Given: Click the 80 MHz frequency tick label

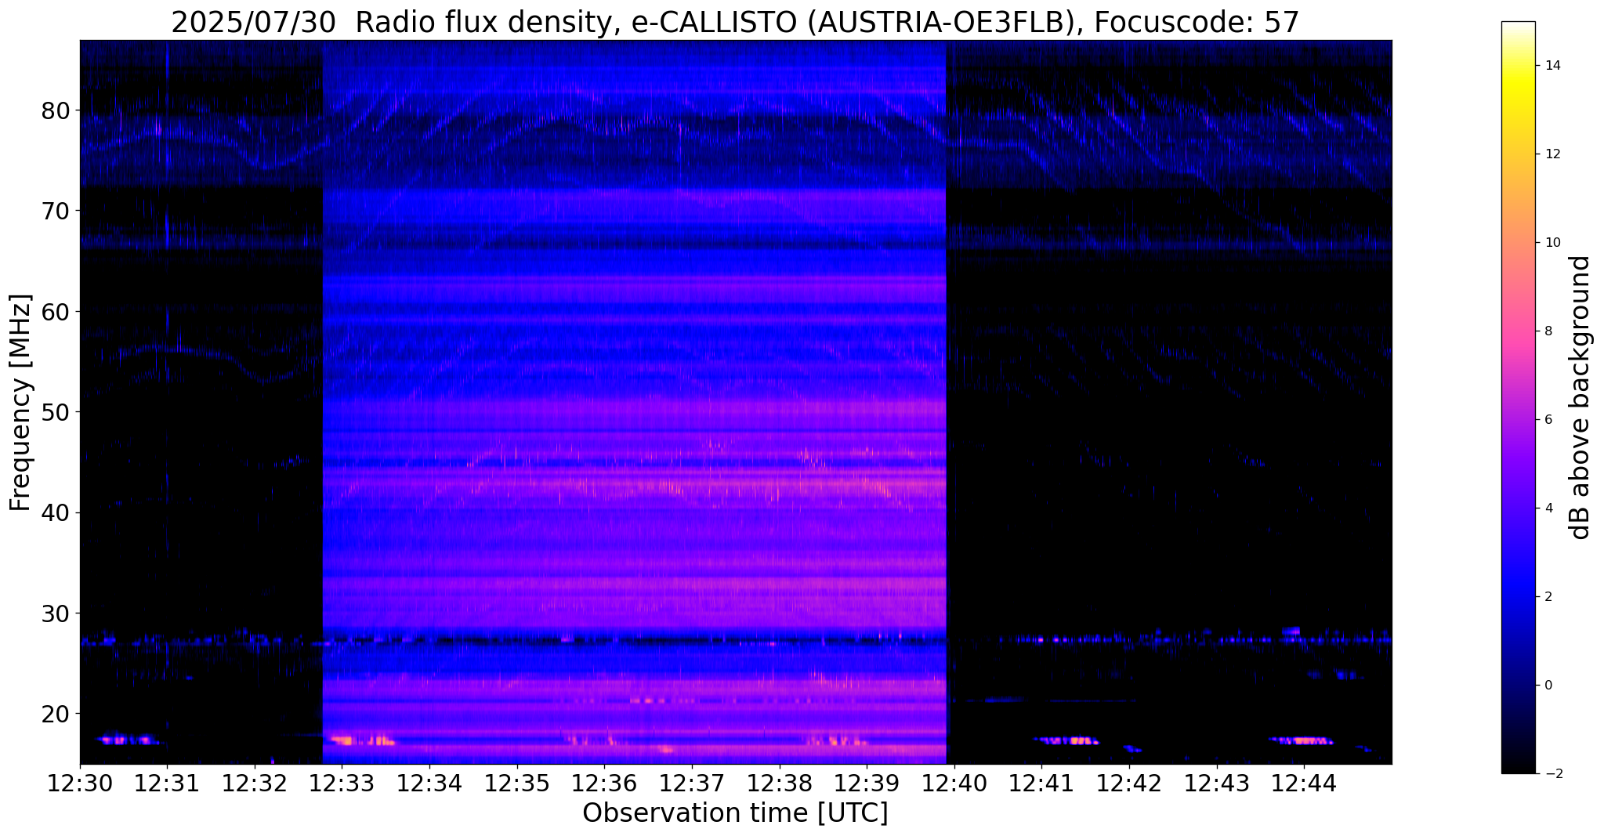Looking at the screenshot, I should [56, 110].
